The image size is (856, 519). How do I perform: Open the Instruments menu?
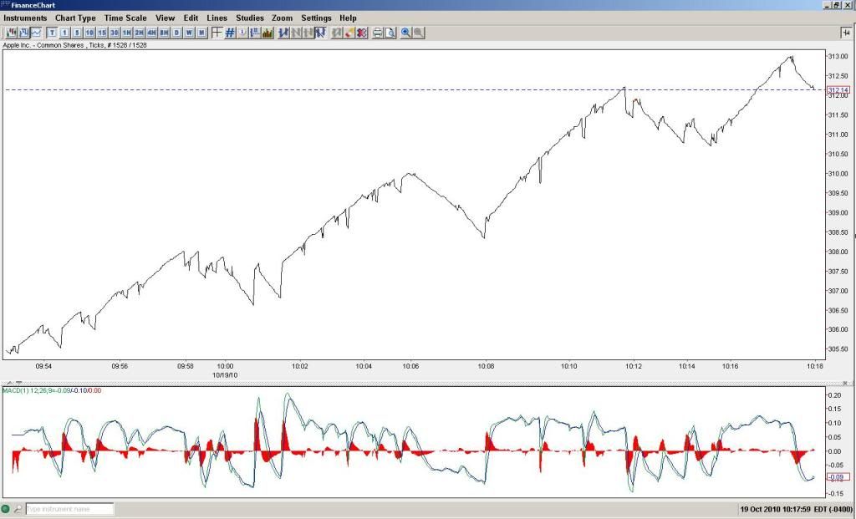25,18
